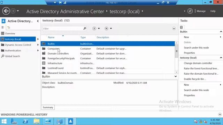The width and height of the screenshot is (223, 125).
Task: Collapse the Builtin details preview pane
Action: tap(176, 76)
